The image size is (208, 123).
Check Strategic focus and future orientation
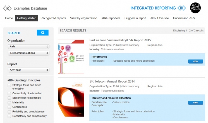9,85
